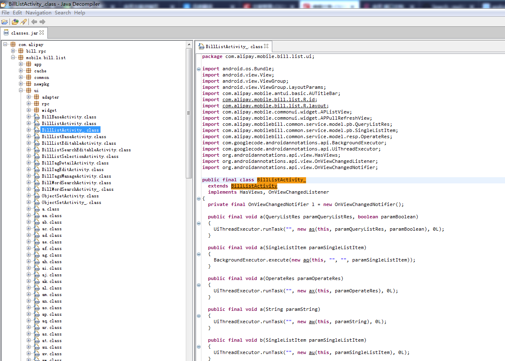Screen dimensions: 505x361
Task: Collapse the mobile.bill.list package node
Action: 13,58
